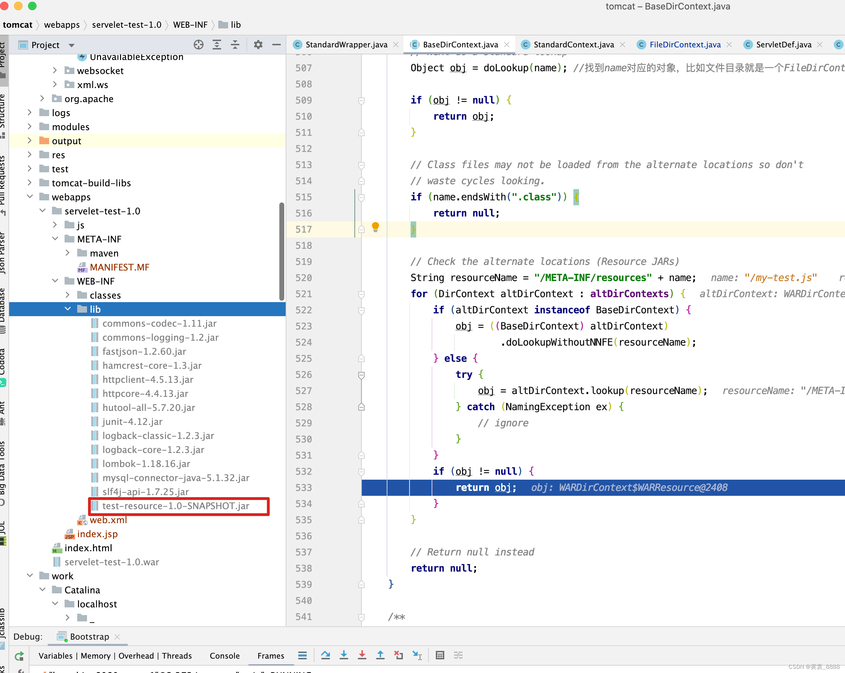Expand the logs folder node
Image resolution: width=845 pixels, height=673 pixels.
[30, 113]
